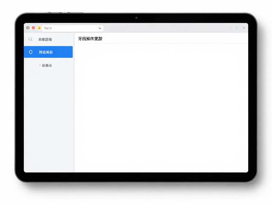Click the yellow circle button in the title bar
272x204 pixels.
pos(39,28)
